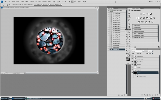Open the Analysis menu
The image size is (161, 100).
click(32, 2)
